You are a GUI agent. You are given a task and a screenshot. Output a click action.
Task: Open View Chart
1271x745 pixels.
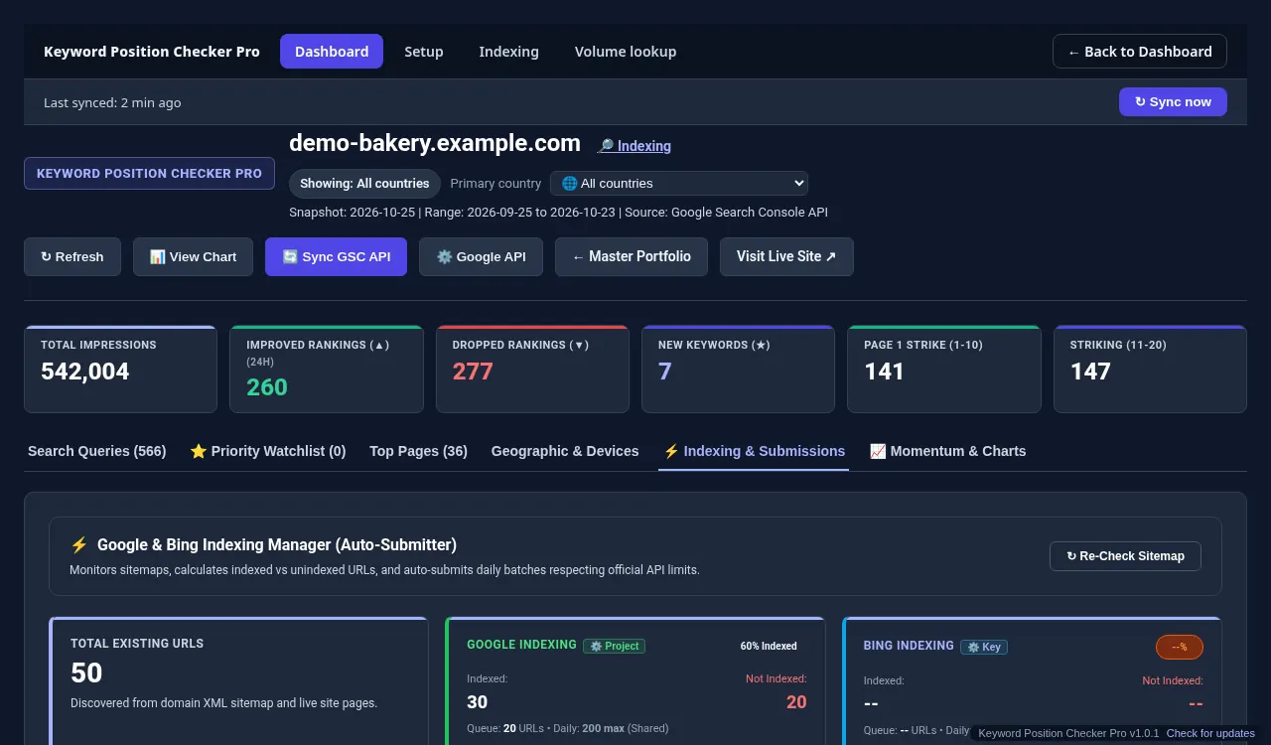(x=193, y=256)
